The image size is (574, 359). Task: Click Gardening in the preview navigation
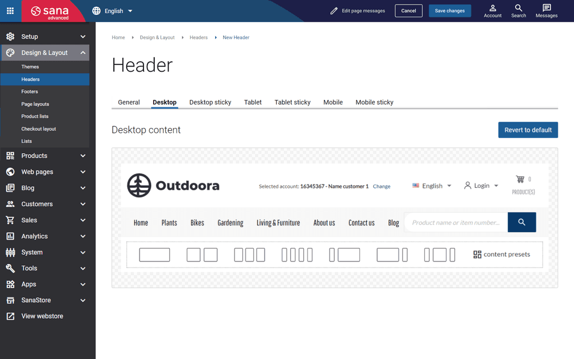pos(230,223)
